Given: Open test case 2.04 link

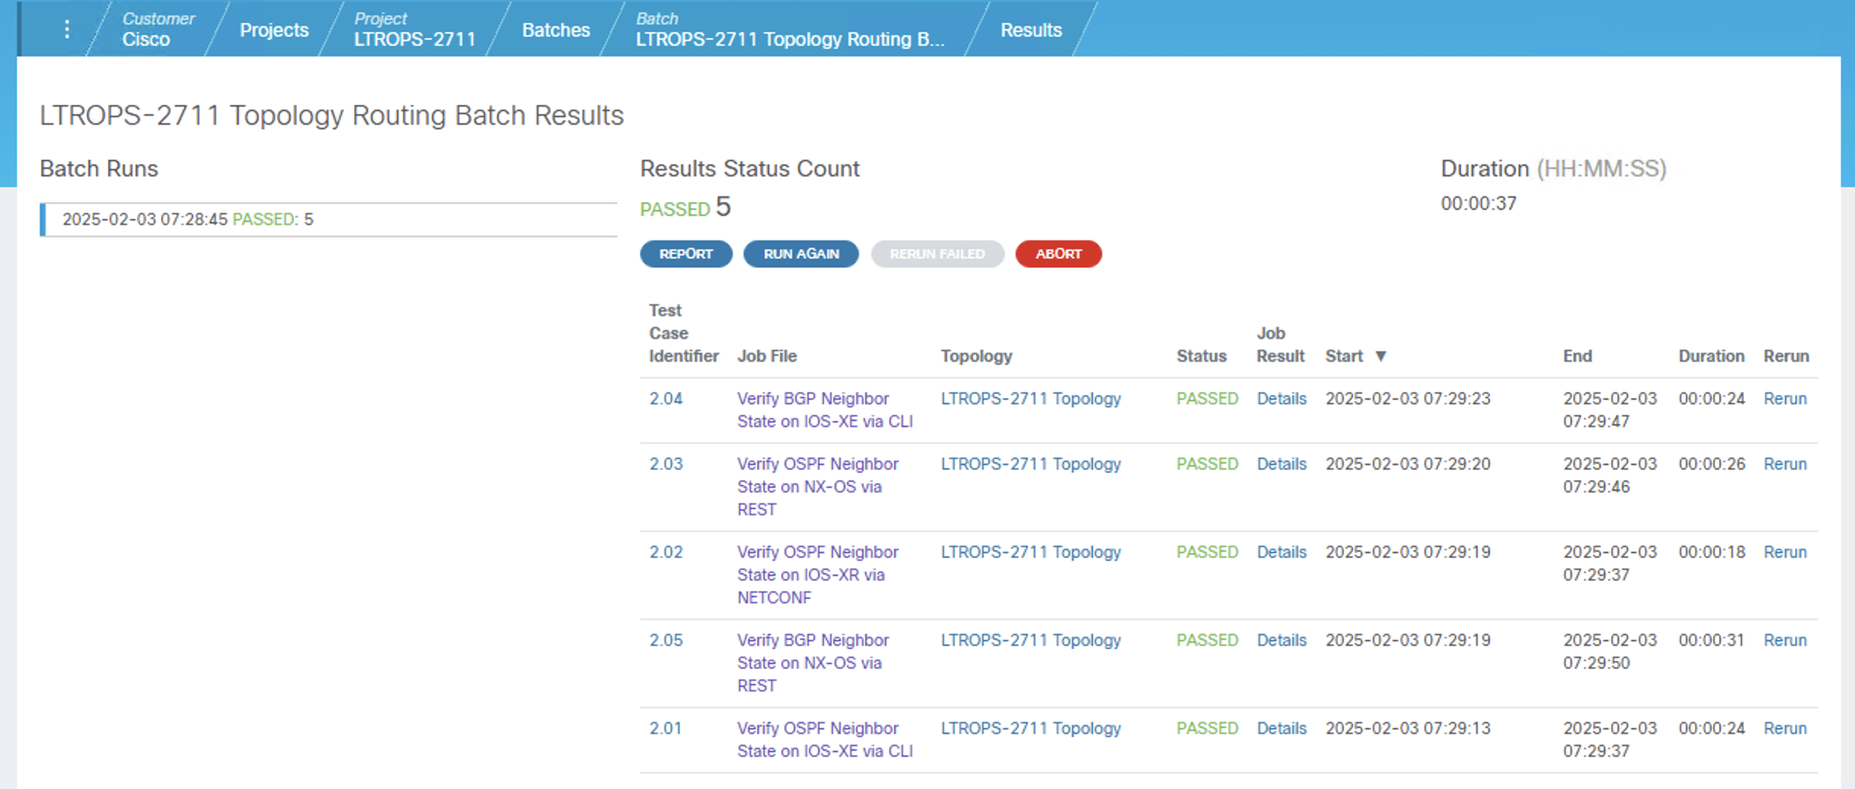Looking at the screenshot, I should click(x=665, y=398).
